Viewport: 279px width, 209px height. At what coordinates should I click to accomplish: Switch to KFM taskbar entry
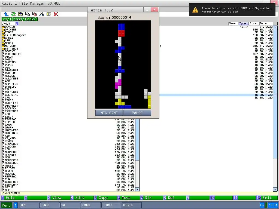(x=29, y=205)
